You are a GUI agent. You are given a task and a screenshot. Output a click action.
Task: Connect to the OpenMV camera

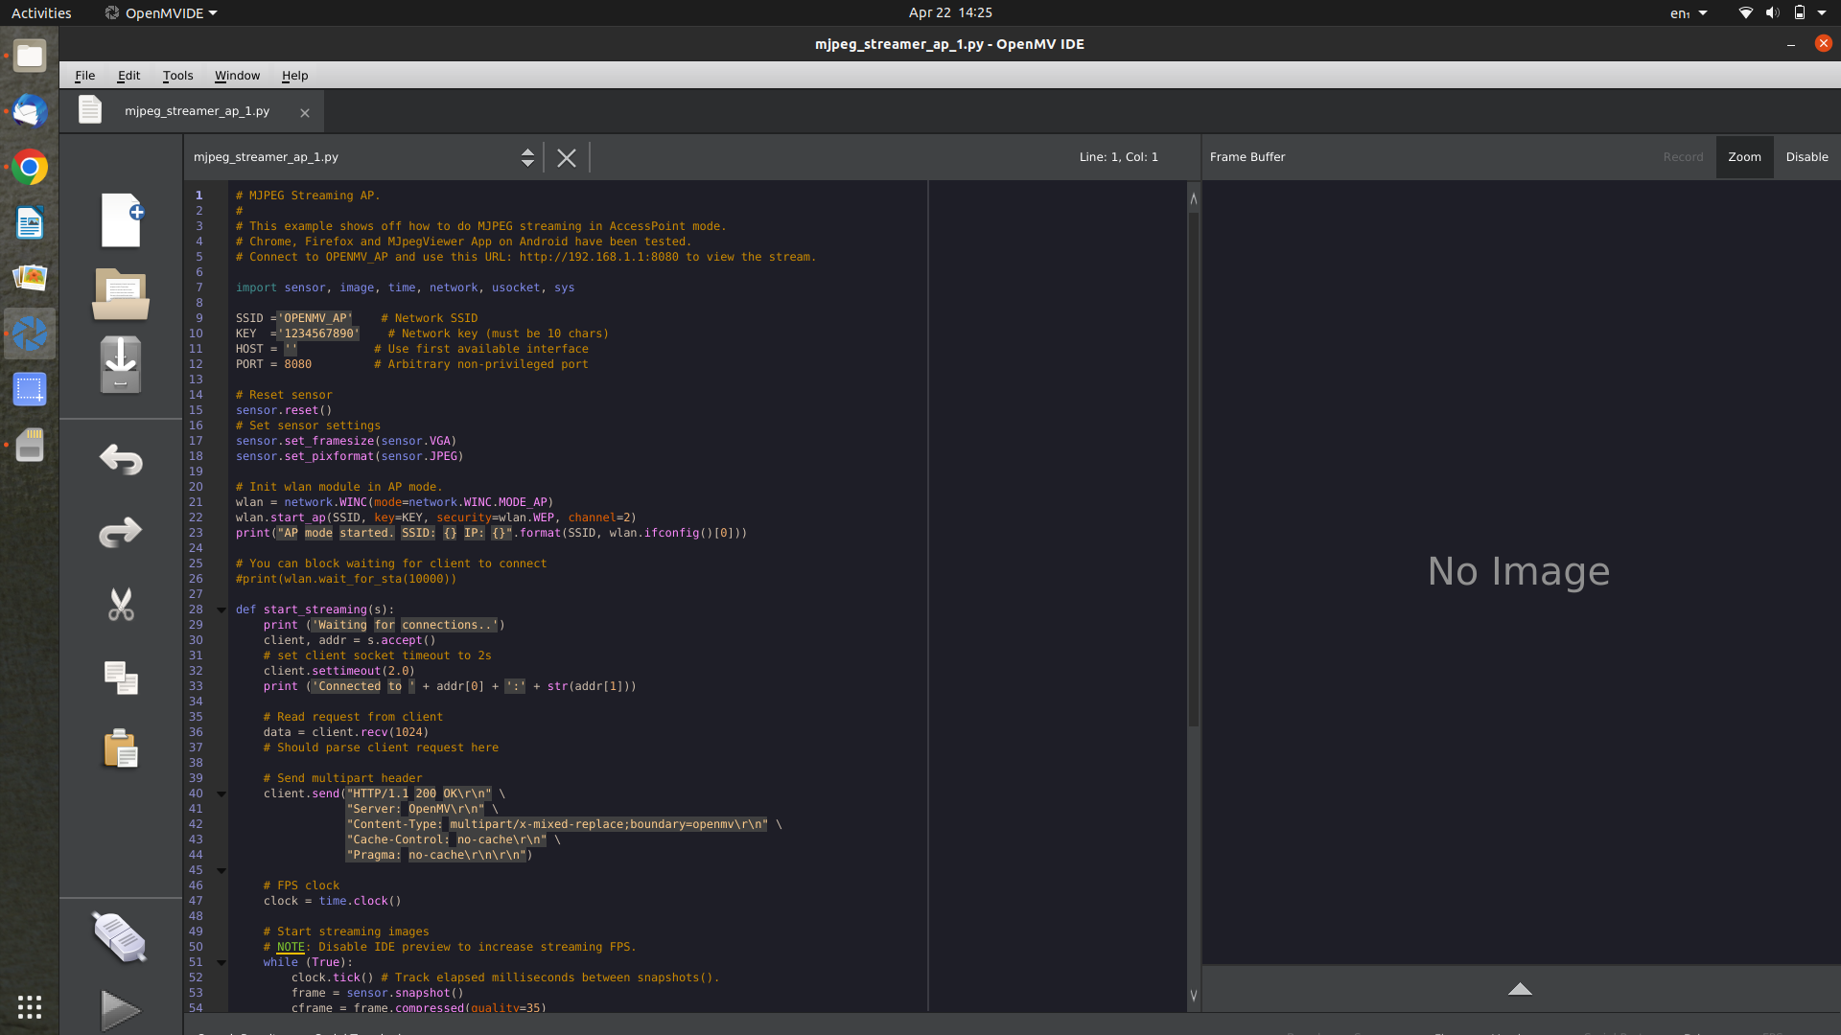[x=120, y=936]
